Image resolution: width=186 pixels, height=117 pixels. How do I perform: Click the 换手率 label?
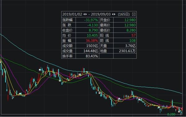pos(67,56)
